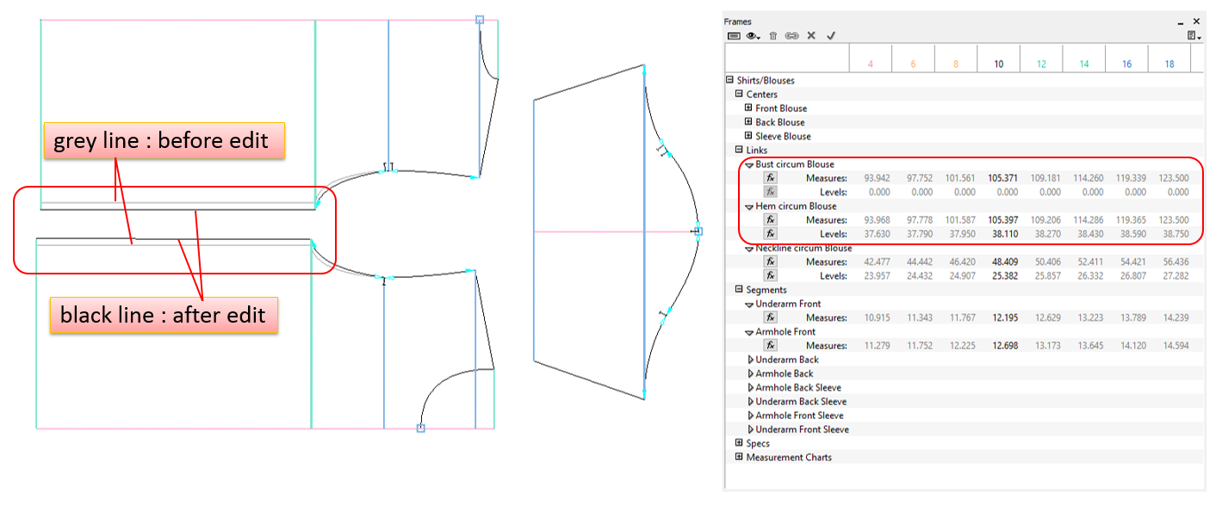Screen dimensions: 1222x505
Task: Minimize the Frames panel
Action: [1180, 22]
